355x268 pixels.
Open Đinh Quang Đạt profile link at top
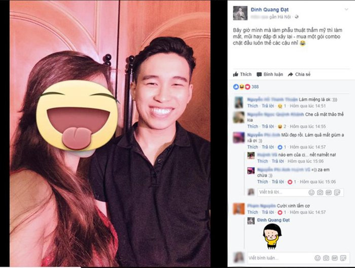point(270,10)
